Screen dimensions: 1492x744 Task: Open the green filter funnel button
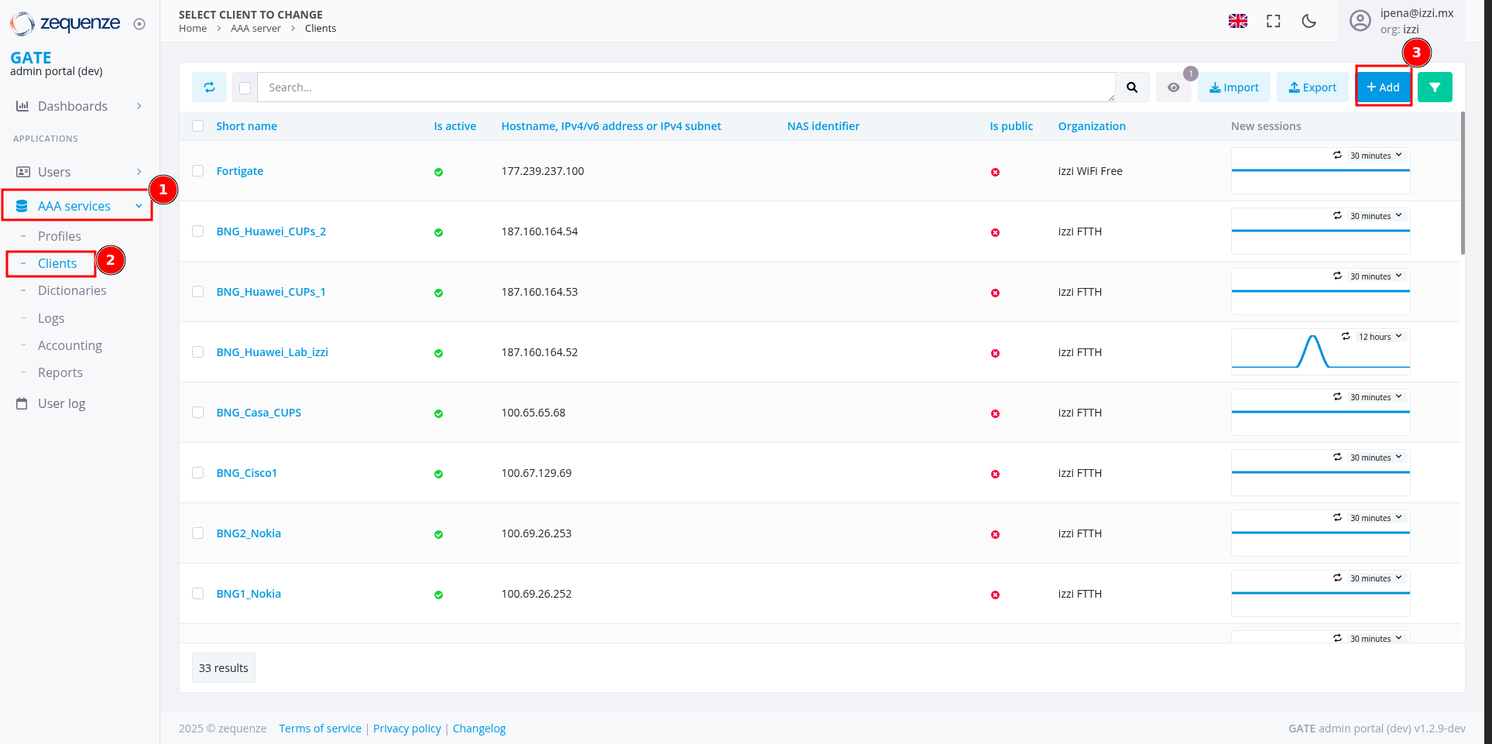[1435, 87]
